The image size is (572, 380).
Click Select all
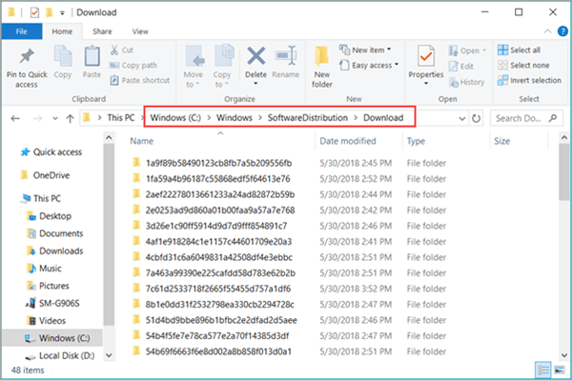click(x=519, y=50)
